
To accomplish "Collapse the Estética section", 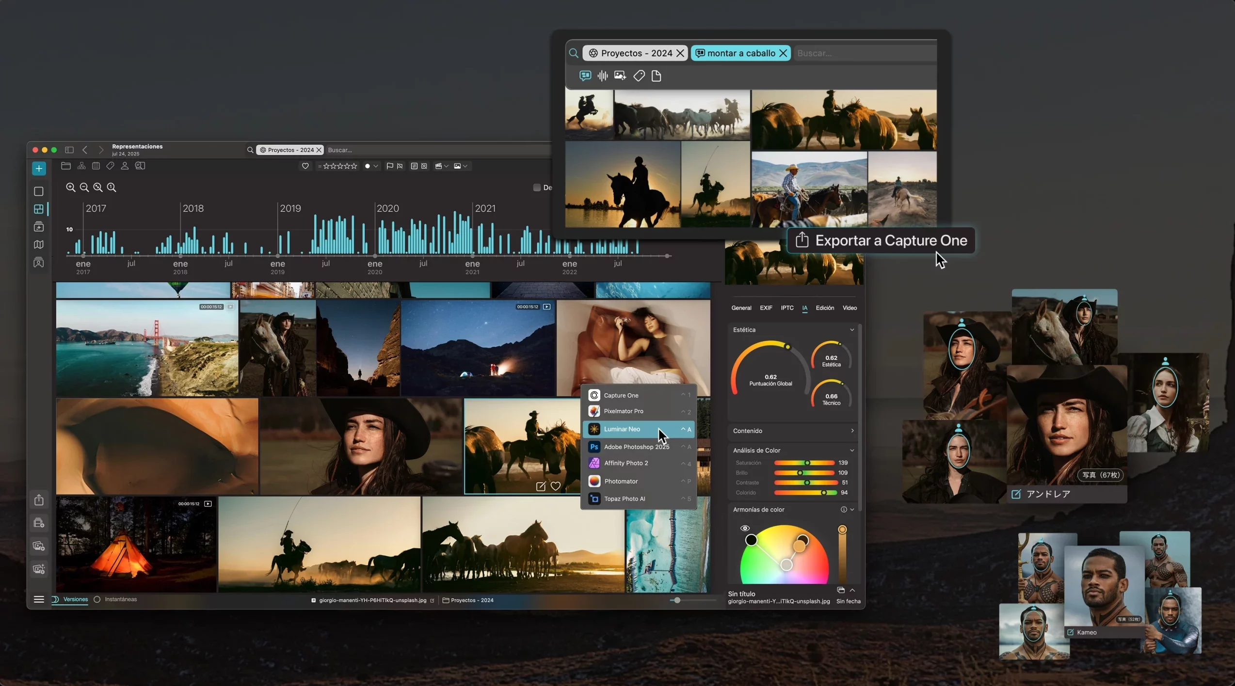I will [852, 330].
